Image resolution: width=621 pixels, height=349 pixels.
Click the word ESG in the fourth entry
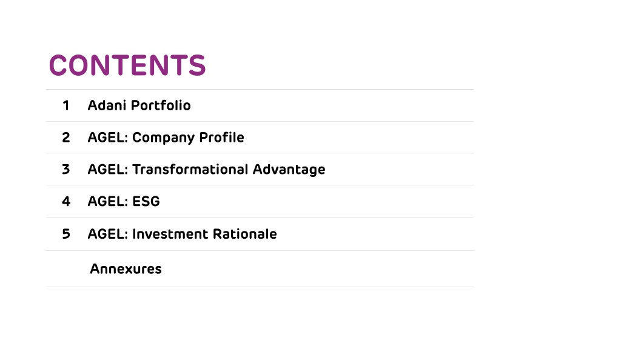(146, 201)
